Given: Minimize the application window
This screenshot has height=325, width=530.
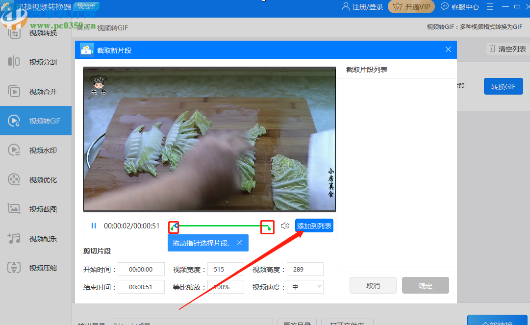Looking at the screenshot, I should point(505,6).
